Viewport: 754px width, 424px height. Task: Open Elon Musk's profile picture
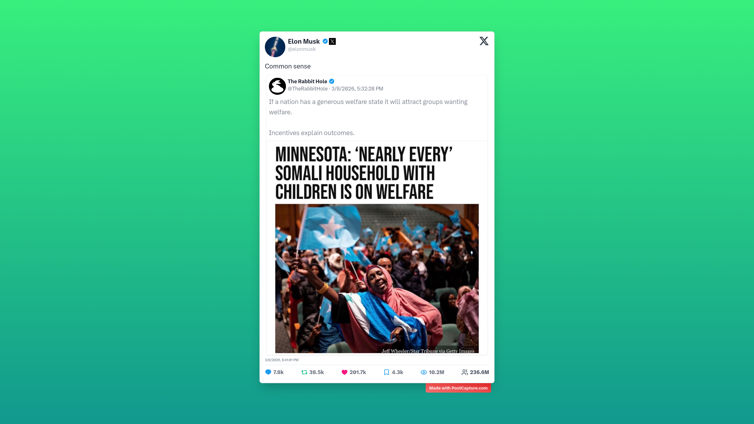tap(275, 47)
